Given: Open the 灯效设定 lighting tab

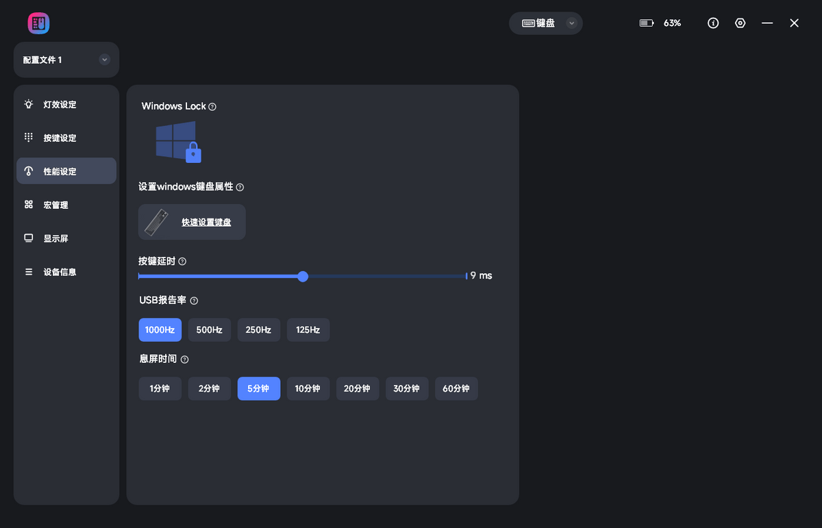Looking at the screenshot, I should pyautogui.click(x=66, y=105).
